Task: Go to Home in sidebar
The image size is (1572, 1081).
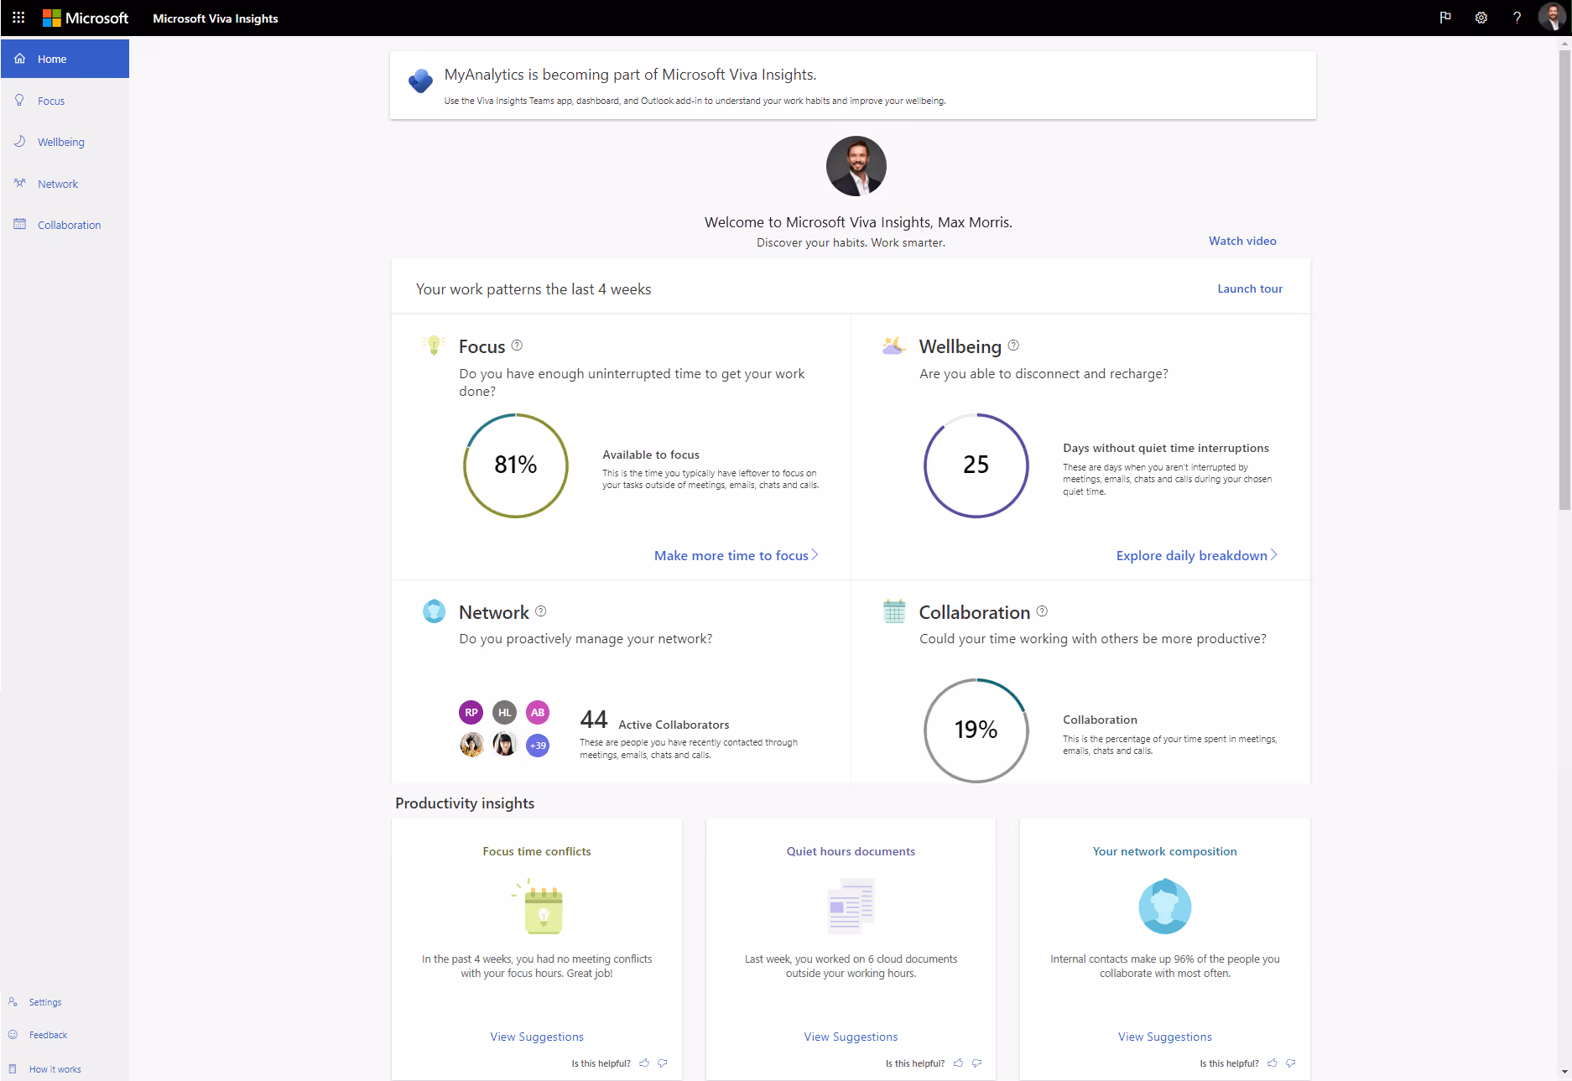Action: click(x=65, y=59)
